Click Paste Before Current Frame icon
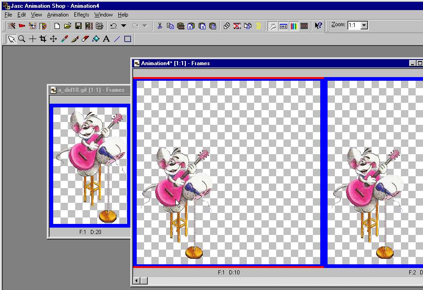Screen dimensions: 423x290 click(x=191, y=26)
